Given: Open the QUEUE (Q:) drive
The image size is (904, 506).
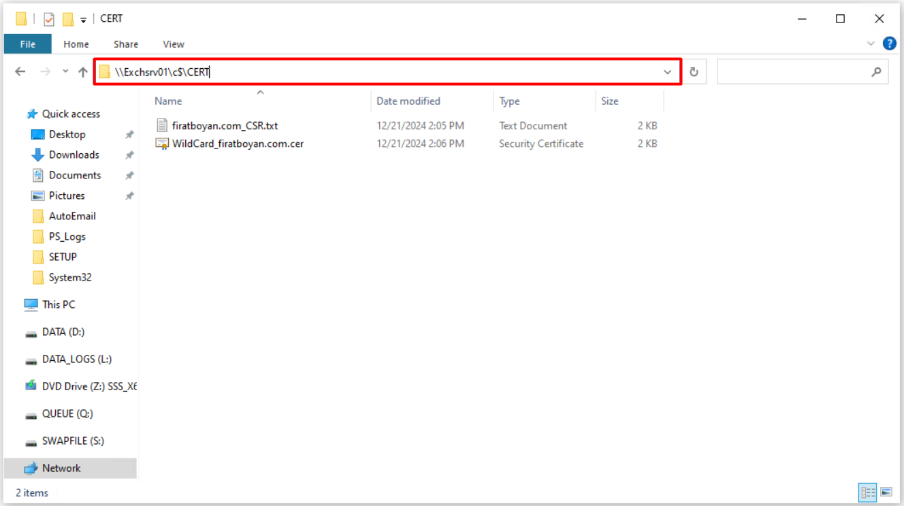Looking at the screenshot, I should pos(67,413).
